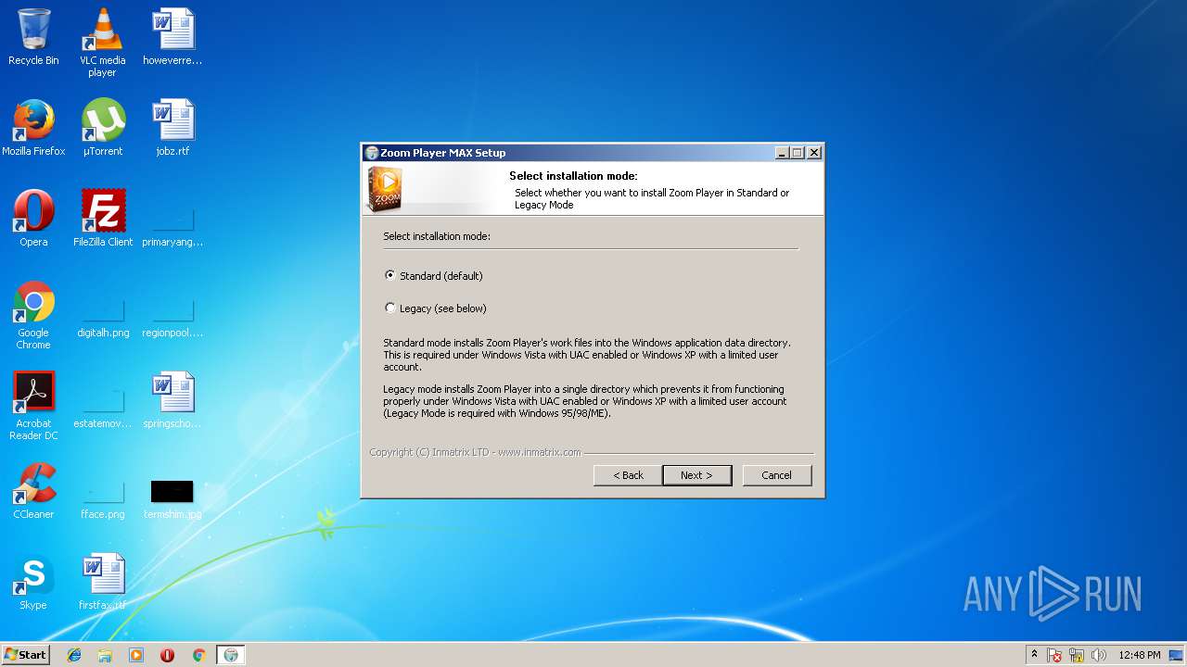Select the CCleaner desktop shortcut
The height and width of the screenshot is (667, 1187).
(33, 491)
